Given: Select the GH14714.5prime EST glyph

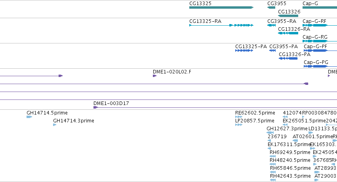Looking at the screenshot, I should [x=29, y=117].
